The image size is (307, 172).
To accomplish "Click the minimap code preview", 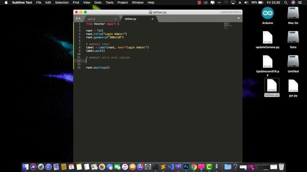I will coord(228,25).
